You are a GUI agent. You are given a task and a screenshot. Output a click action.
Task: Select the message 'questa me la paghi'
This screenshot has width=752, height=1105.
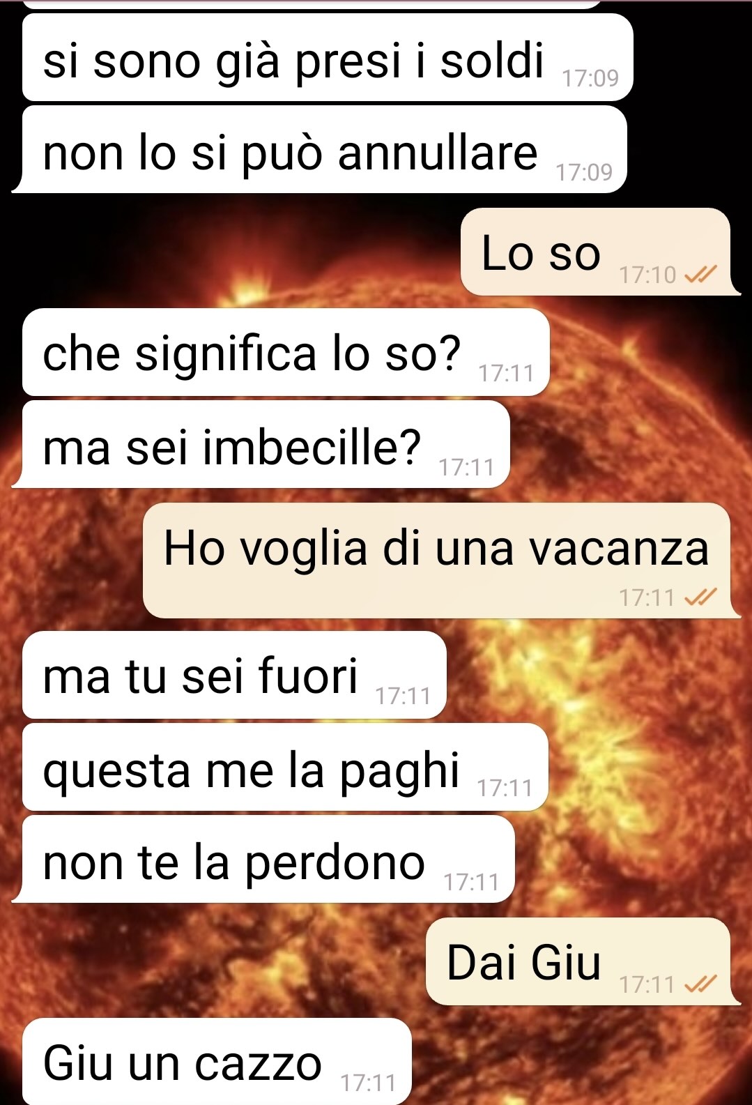(285, 767)
